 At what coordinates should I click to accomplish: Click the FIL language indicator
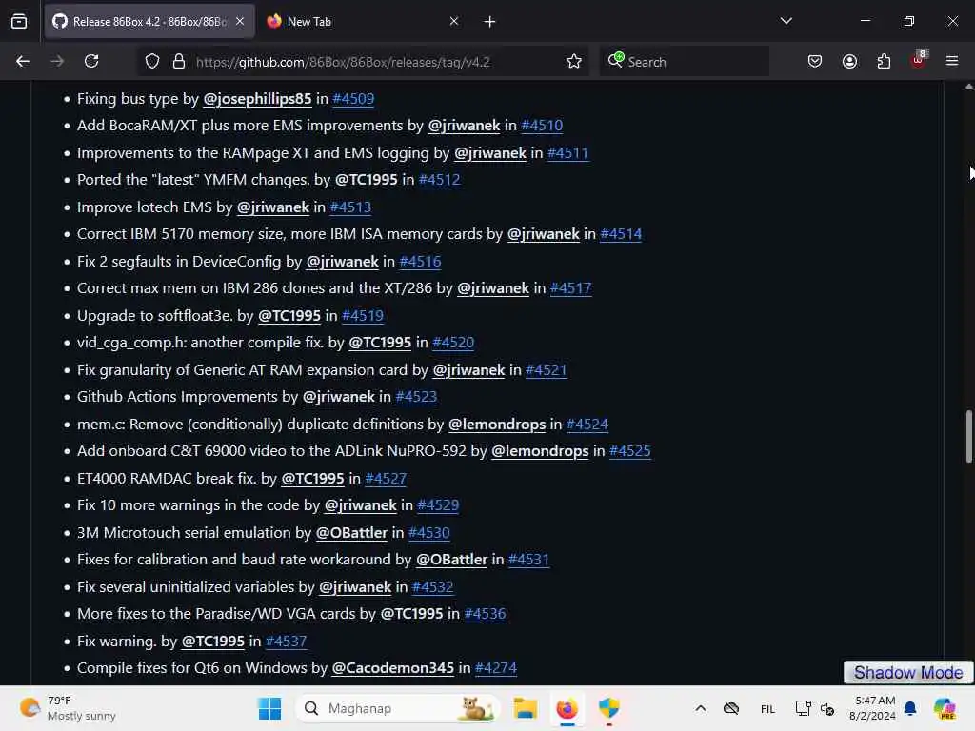(768, 709)
